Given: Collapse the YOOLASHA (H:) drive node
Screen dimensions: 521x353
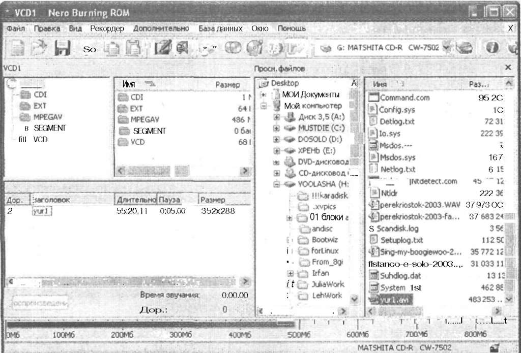Looking at the screenshot, I should (x=277, y=184).
